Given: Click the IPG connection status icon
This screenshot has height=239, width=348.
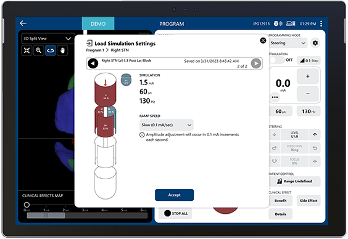Looking at the screenshot, I should [278, 23].
